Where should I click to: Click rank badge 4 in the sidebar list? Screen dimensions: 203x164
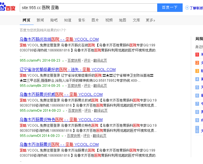click(x=197, y=79)
